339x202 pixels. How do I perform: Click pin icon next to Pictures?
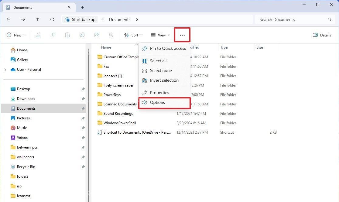(x=83, y=118)
